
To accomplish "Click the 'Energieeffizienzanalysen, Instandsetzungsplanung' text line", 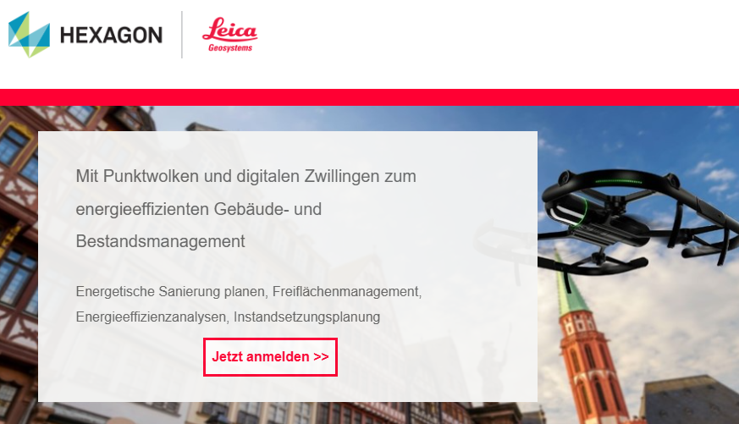I will [228, 317].
